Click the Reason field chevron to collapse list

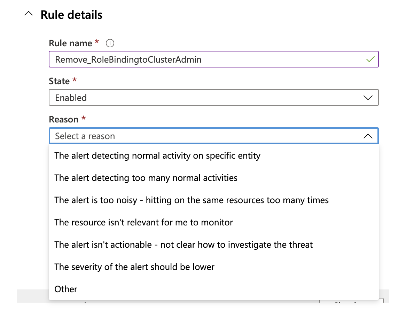click(368, 136)
